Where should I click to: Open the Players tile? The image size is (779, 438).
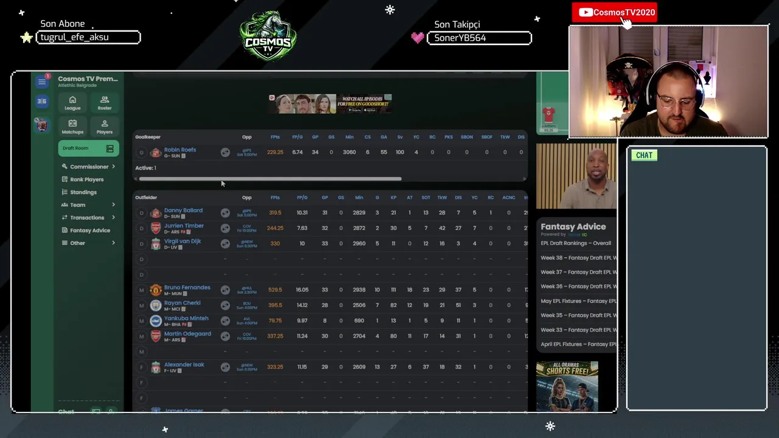click(x=105, y=127)
